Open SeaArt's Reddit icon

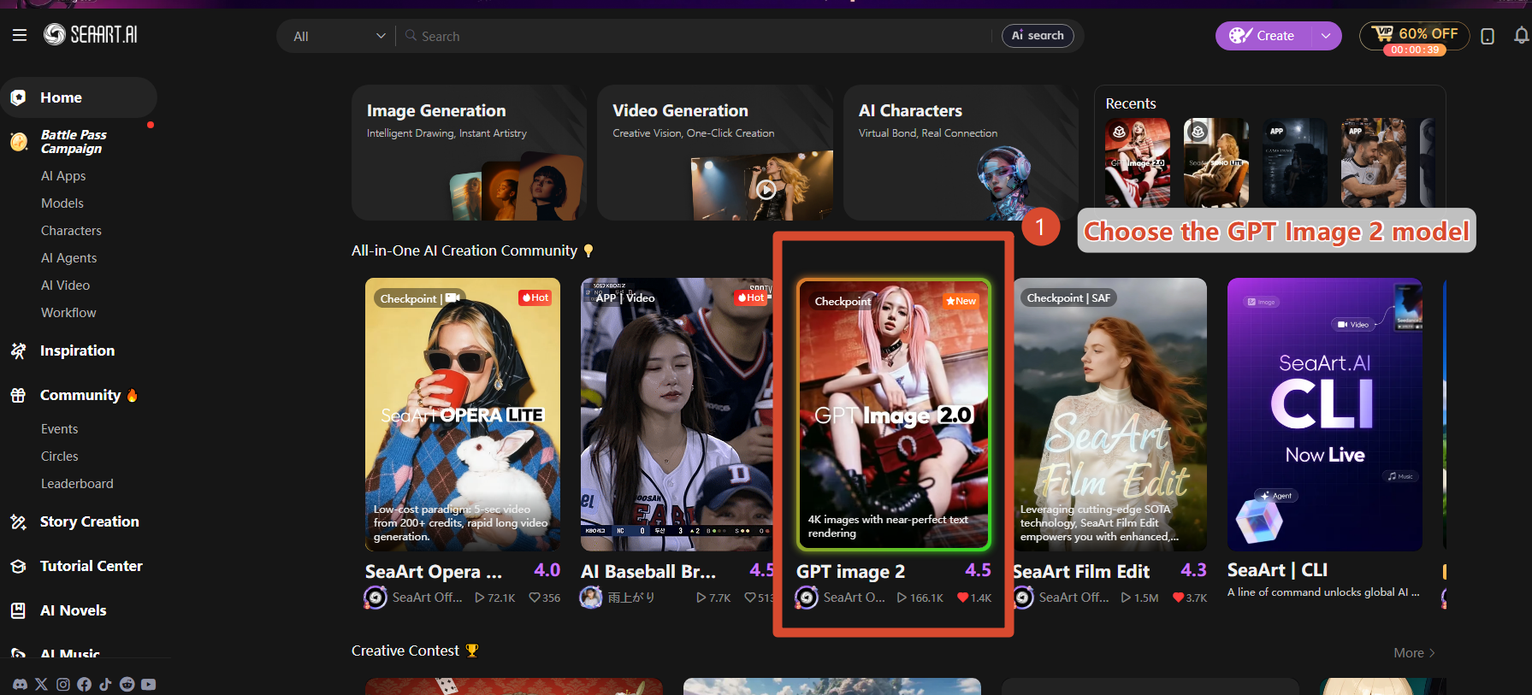(127, 684)
